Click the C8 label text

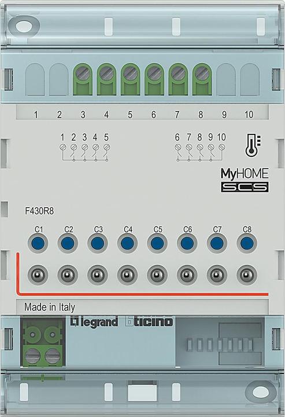tap(247, 229)
